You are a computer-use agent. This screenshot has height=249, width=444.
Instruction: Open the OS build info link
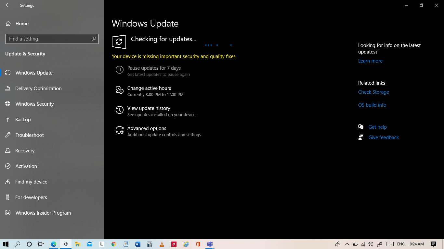tap(372, 105)
